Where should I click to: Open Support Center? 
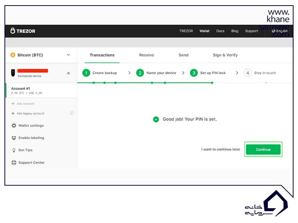(x=32, y=162)
